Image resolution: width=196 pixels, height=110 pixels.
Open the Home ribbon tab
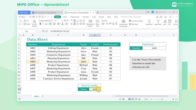pos(58,17)
